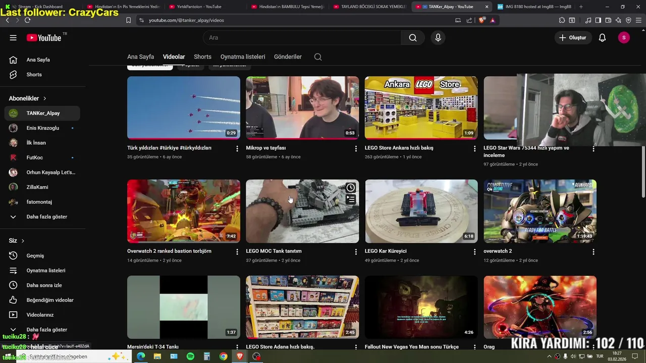
Task: Open Chrome from the taskbar
Action: click(223, 356)
